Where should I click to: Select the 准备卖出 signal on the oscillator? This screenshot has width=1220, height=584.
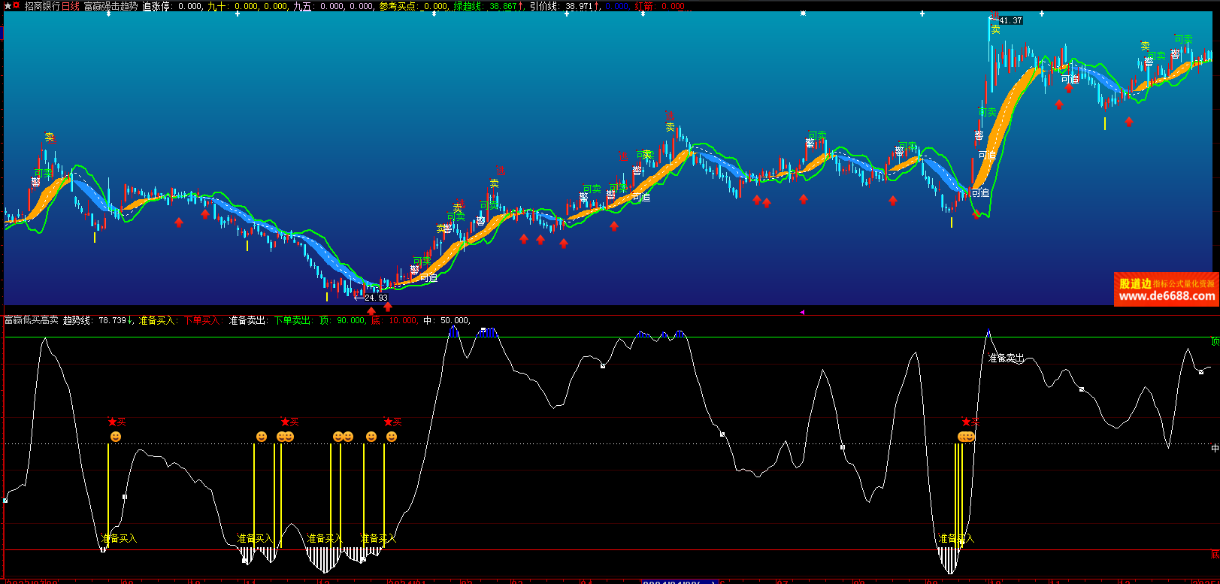point(1007,359)
